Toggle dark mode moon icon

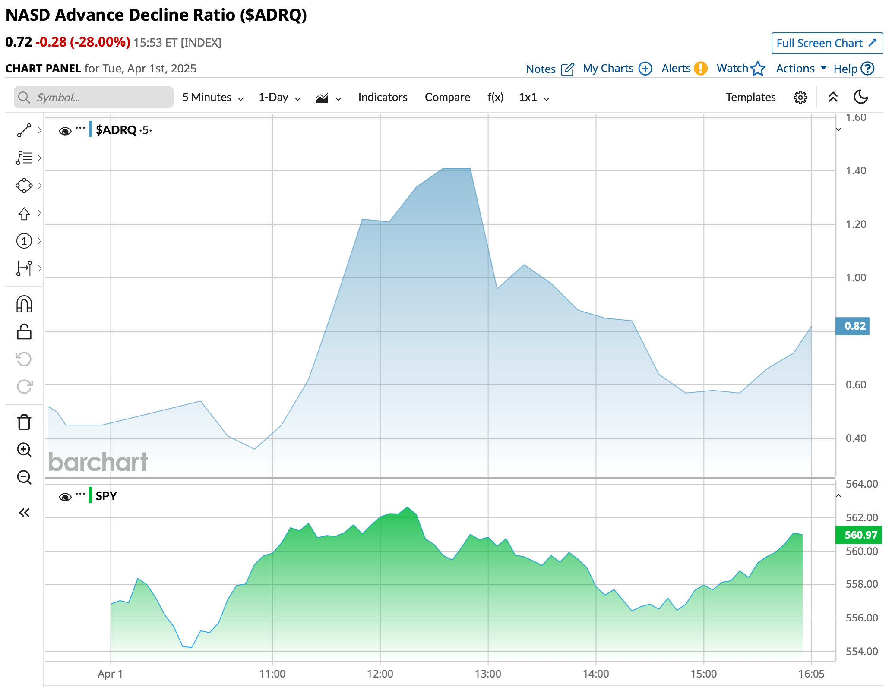(x=861, y=97)
